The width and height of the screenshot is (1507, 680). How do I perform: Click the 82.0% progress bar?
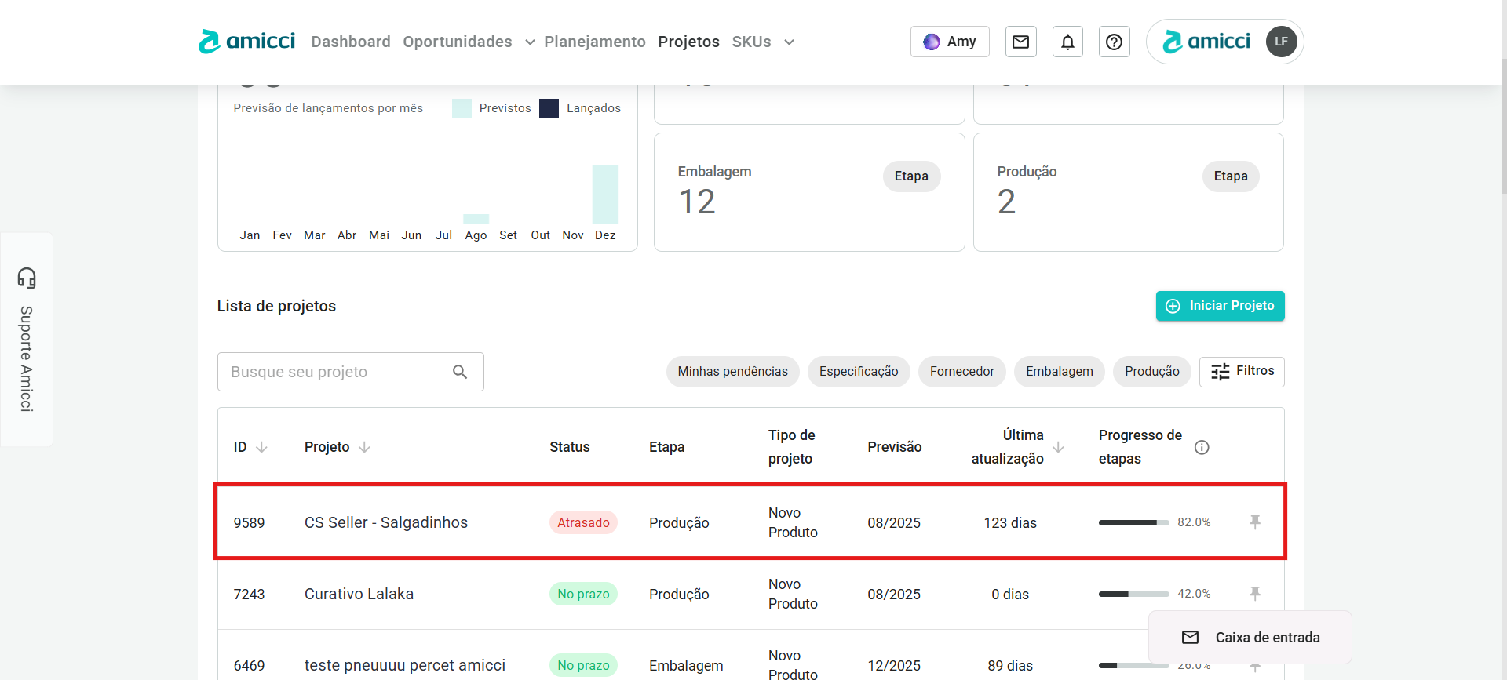click(x=1133, y=522)
